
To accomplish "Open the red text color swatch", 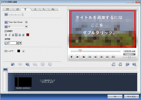I will (28, 35).
